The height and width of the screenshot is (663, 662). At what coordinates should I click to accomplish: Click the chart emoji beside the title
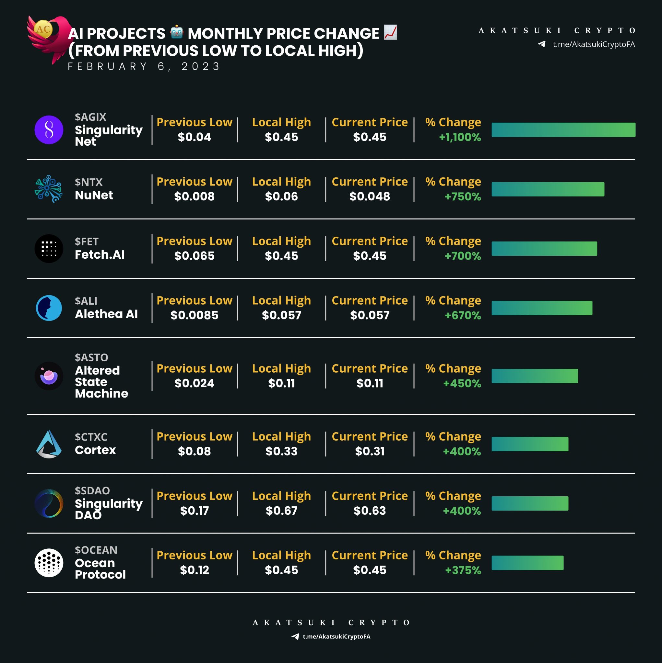click(390, 32)
